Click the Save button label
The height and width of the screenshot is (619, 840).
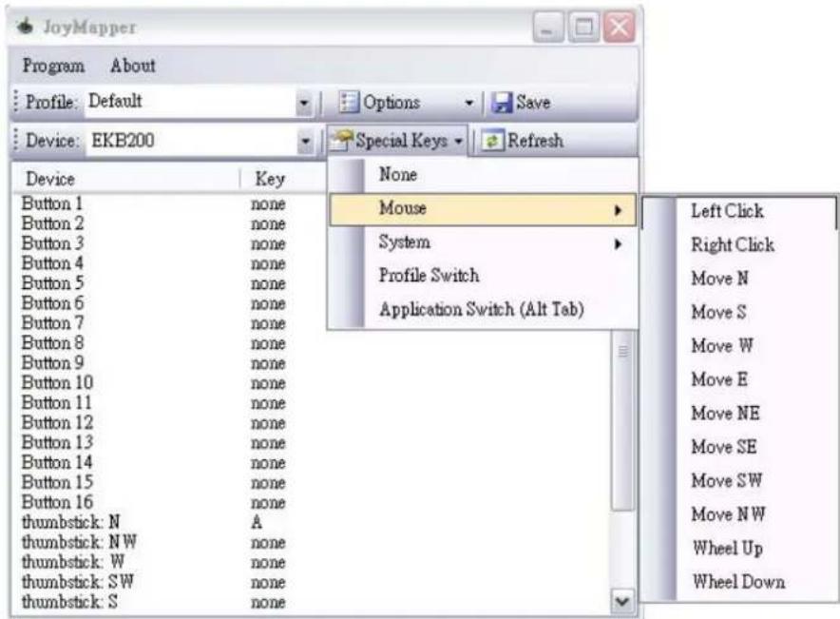(533, 102)
